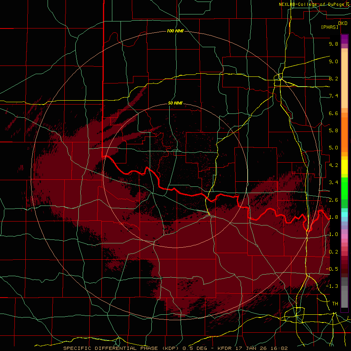This screenshot has height=351, width=351.
Task: Click the -0.5 value on color scale
Action: pyautogui.click(x=332, y=269)
